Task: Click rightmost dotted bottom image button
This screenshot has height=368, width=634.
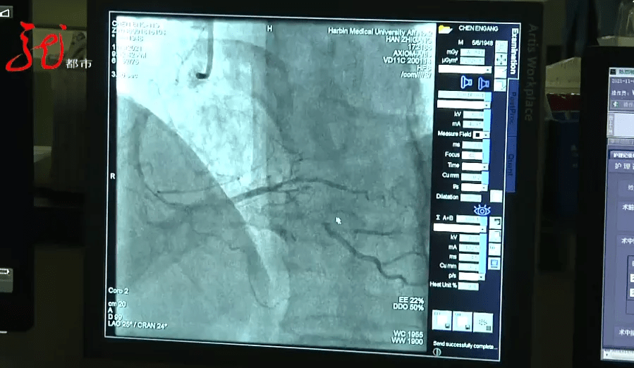Action: (483, 322)
